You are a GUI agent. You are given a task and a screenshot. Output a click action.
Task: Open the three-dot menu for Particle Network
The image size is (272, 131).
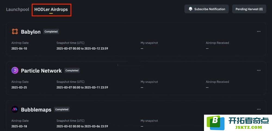pyautogui.click(x=259, y=70)
